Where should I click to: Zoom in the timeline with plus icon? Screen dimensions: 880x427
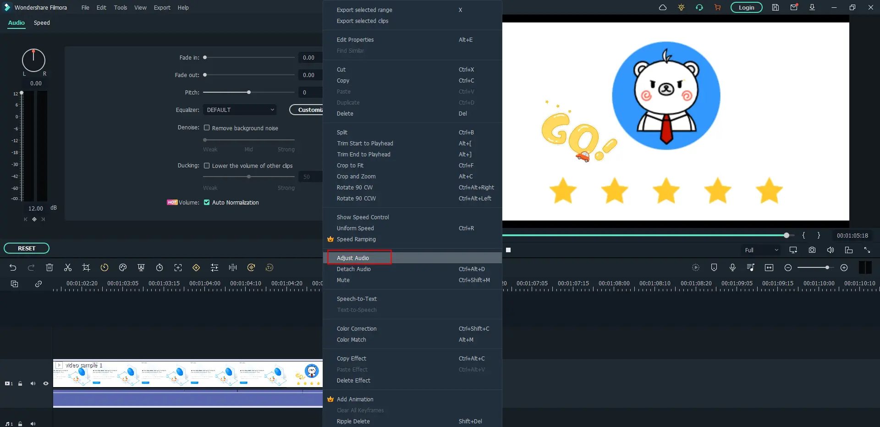844,267
